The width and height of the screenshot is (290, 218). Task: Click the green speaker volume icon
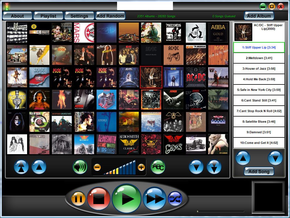click(80, 167)
